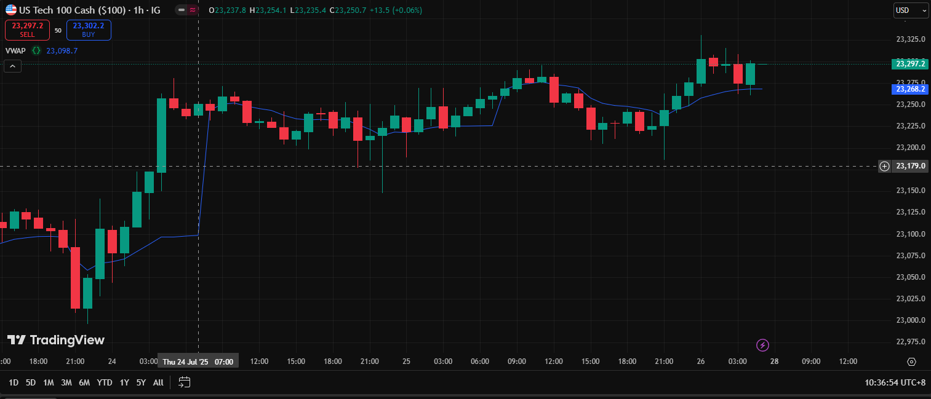Open VWAP source code braces icon
931x399 pixels.
pos(36,51)
